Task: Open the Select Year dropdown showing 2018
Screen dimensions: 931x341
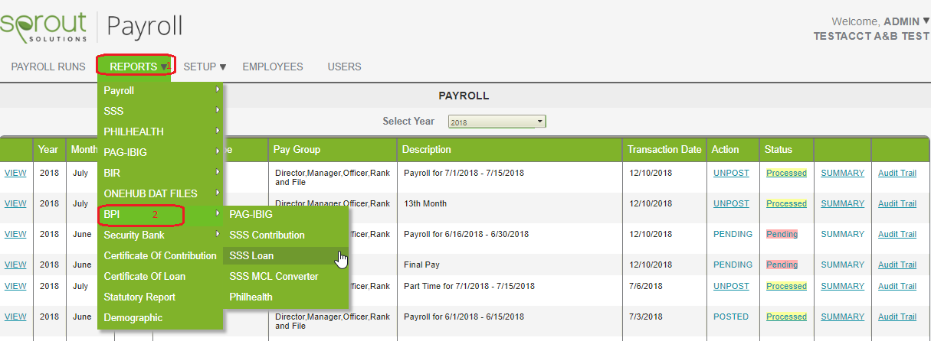Action: pyautogui.click(x=497, y=122)
